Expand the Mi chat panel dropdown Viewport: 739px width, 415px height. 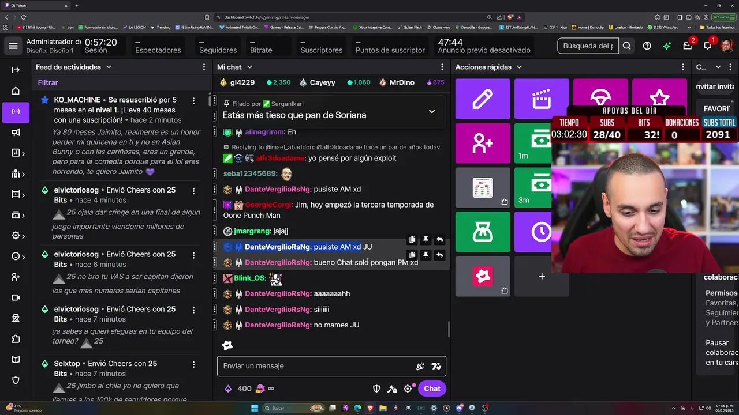tap(250, 67)
